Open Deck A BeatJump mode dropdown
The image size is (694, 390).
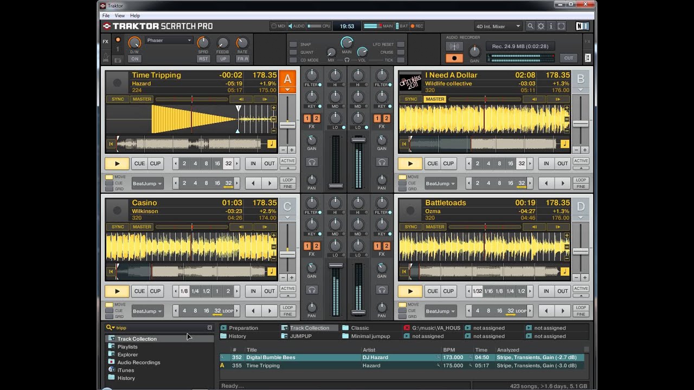tap(147, 183)
